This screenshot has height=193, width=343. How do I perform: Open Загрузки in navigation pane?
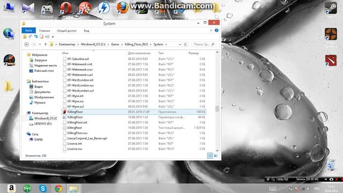tap(38, 60)
